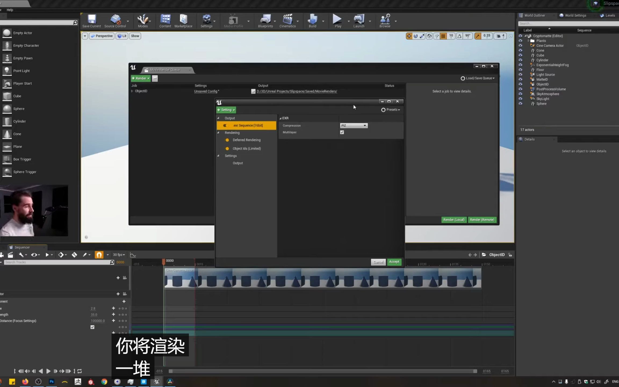Select the Rotate tool in viewport toolbar
This screenshot has height=387, width=619.
[x=415, y=36]
